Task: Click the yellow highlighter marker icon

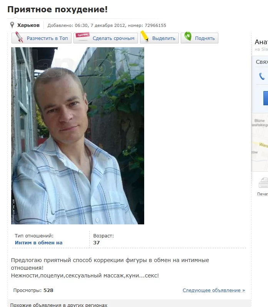Action: click(145, 36)
